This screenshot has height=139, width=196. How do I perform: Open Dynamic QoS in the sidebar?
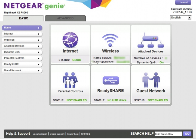pos(22,52)
